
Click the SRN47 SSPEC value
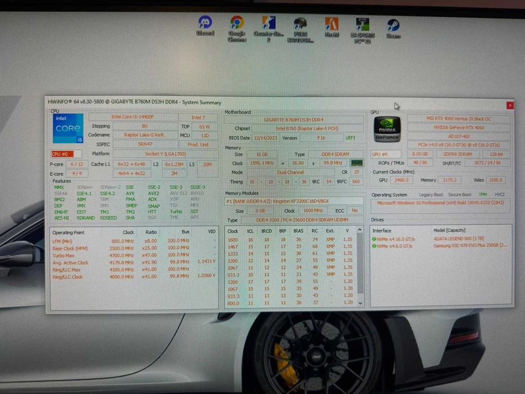[145, 145]
